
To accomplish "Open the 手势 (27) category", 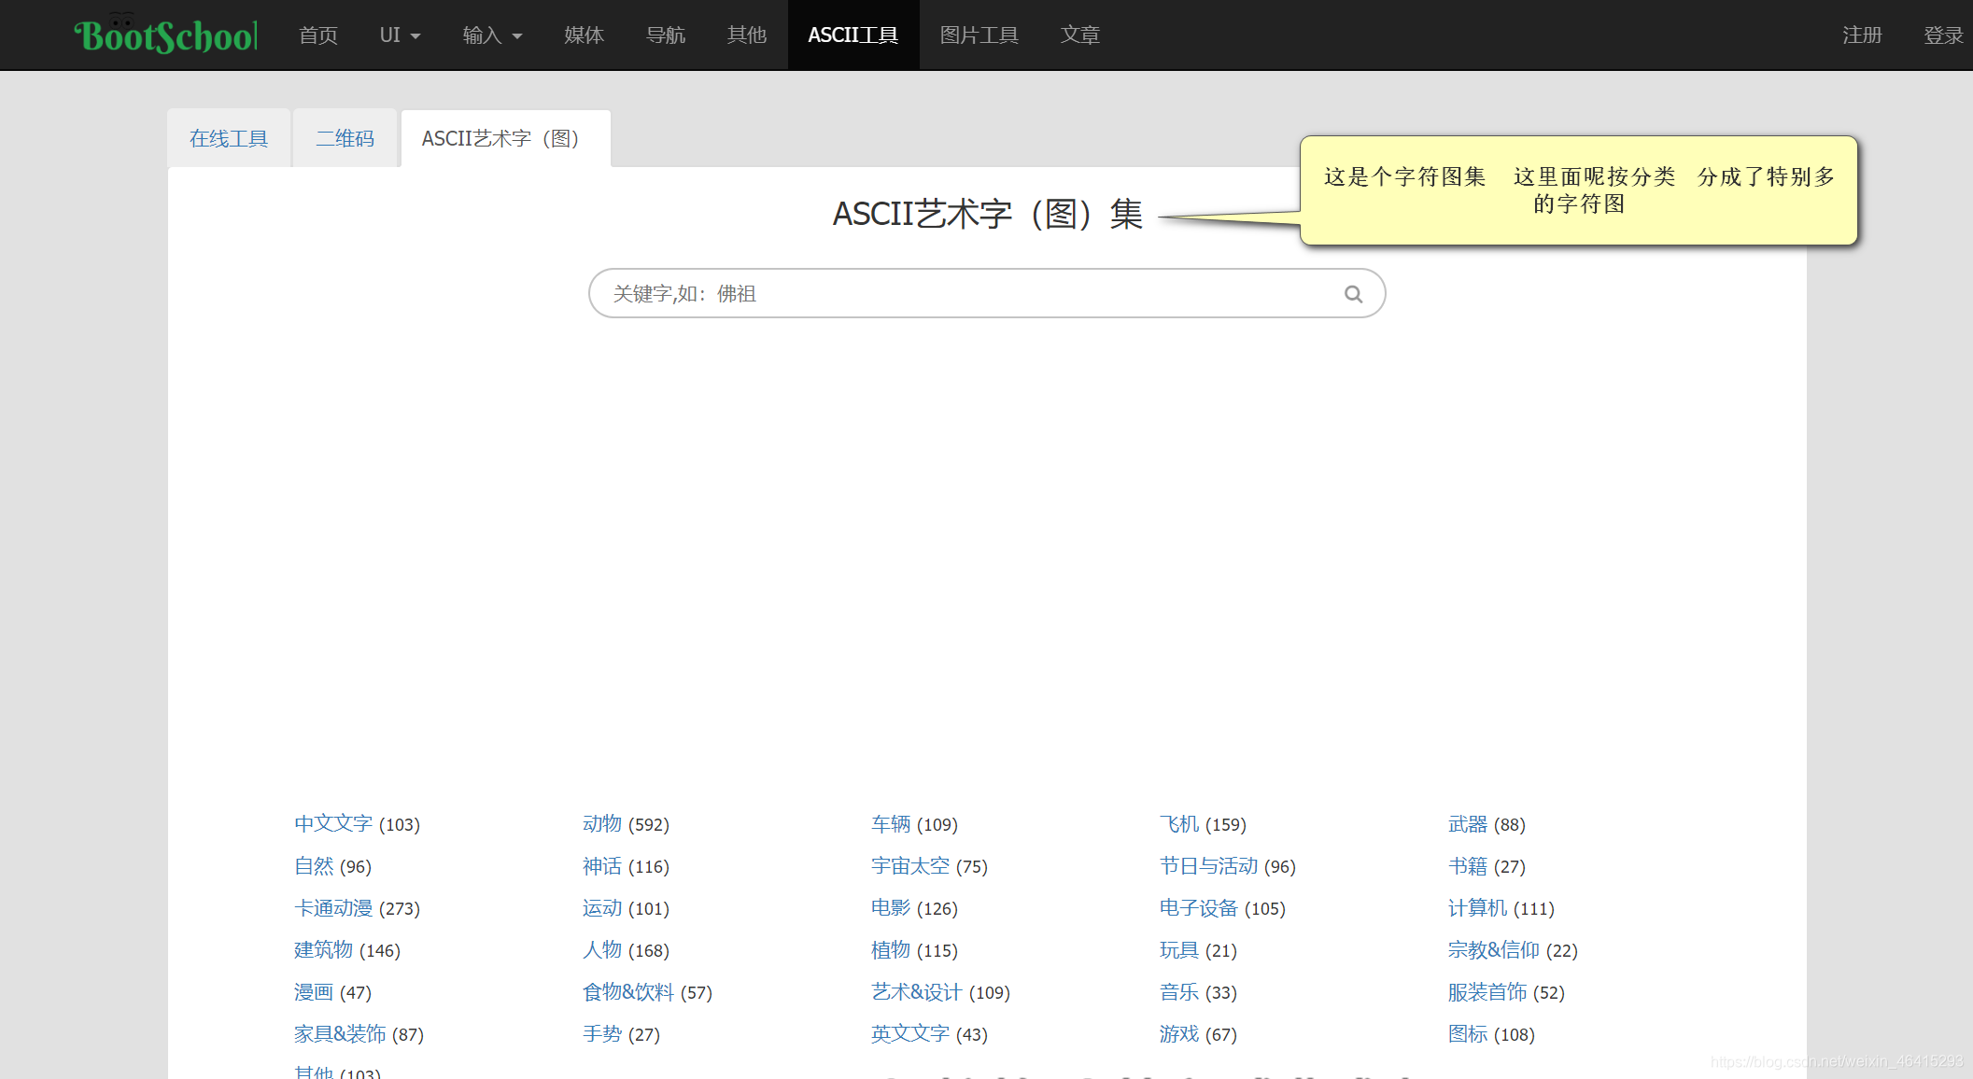I will coord(602,1033).
